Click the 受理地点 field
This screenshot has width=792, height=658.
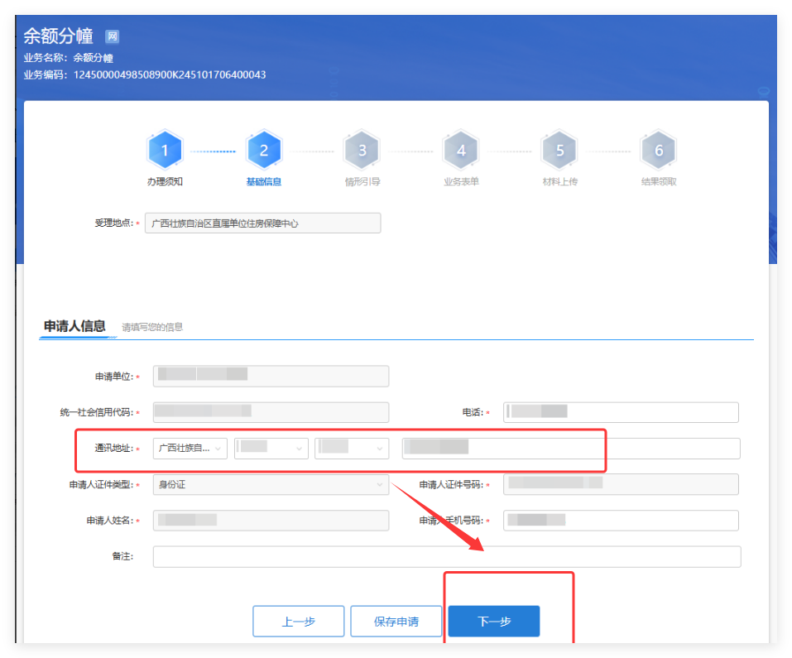[x=262, y=223]
